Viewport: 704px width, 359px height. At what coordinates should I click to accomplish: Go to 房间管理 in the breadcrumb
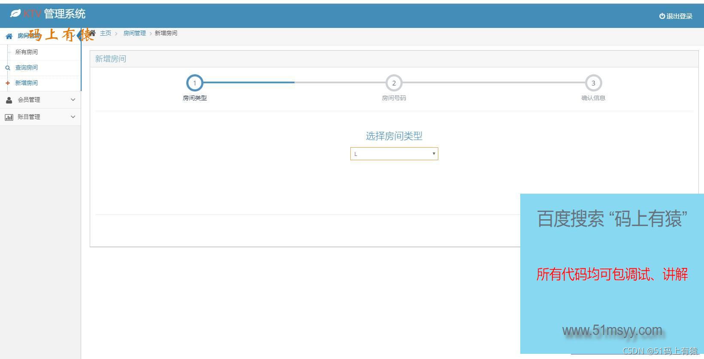pos(135,33)
